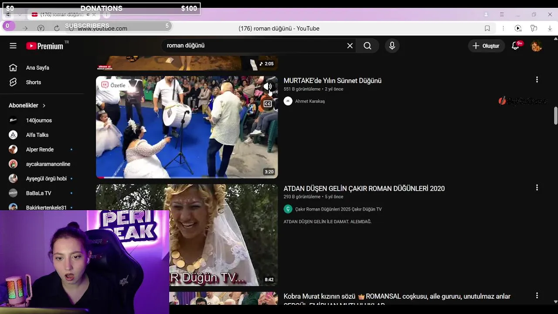Open the browser downloads icon
Image resolution: width=558 pixels, height=314 pixels.
tap(550, 28)
